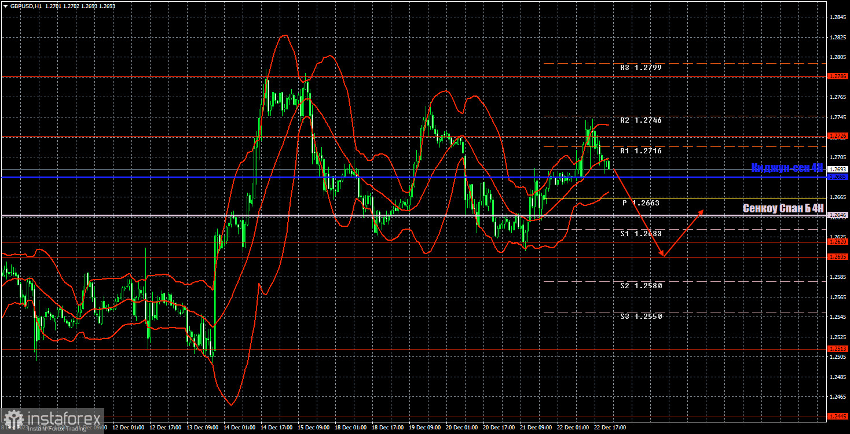The height and width of the screenshot is (434, 850).
Task: Select the R2 1.2746 pivot label
Action: point(640,120)
